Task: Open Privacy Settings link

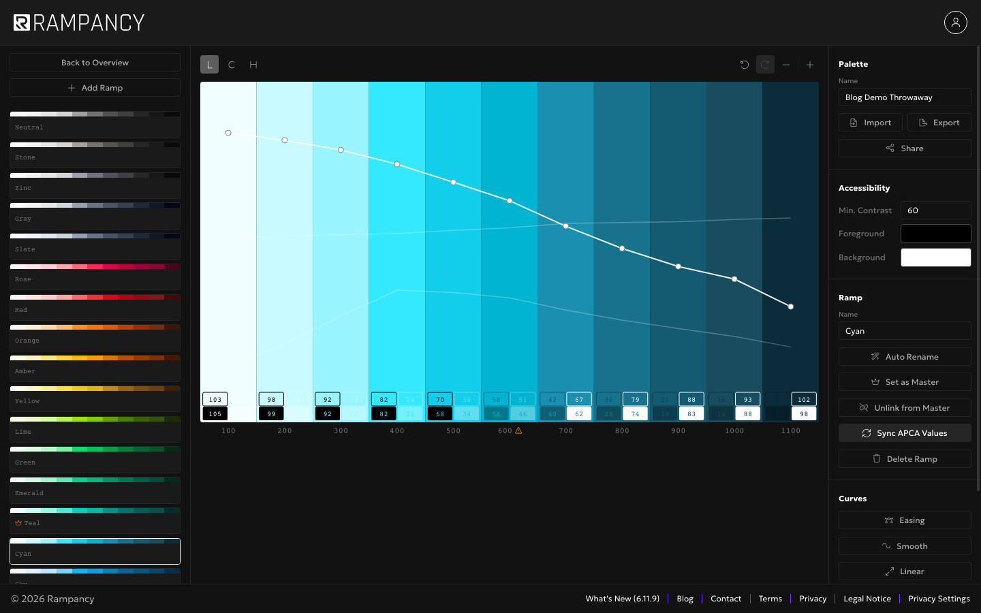Action: pyautogui.click(x=939, y=599)
